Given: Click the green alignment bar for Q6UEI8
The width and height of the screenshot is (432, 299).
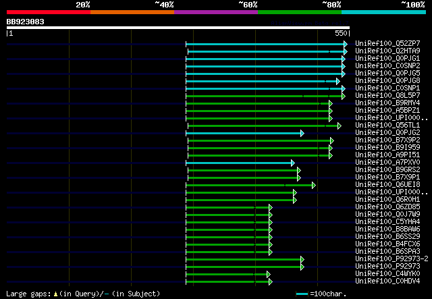Looking at the screenshot, I should pyautogui.click(x=249, y=186).
